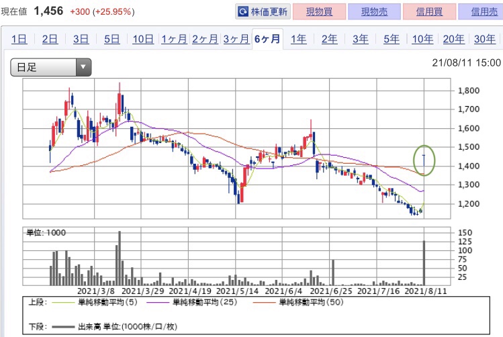Image resolution: width=503 pixels, height=337 pixels.
Task: Switch to the 3日 chart tab
Action: click(81, 39)
